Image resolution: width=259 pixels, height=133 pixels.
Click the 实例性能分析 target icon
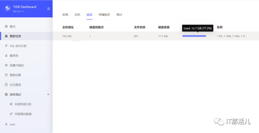(11, 104)
